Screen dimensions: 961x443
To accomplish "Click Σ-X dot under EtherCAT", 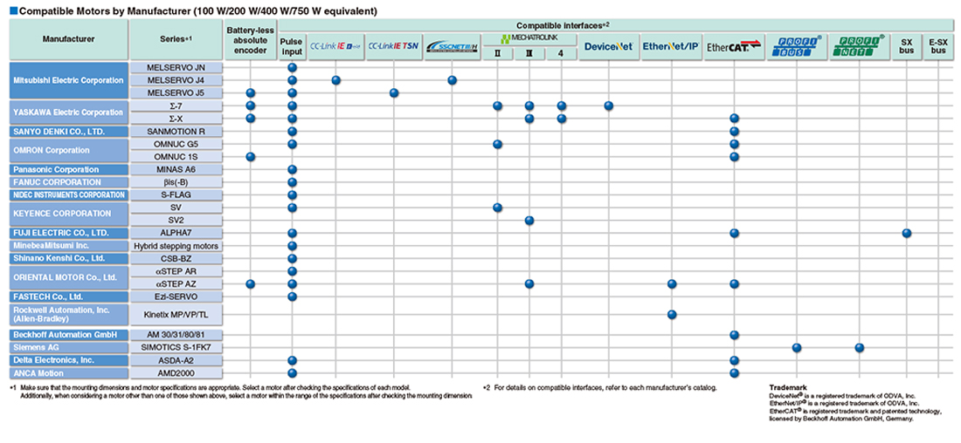I will click(734, 118).
